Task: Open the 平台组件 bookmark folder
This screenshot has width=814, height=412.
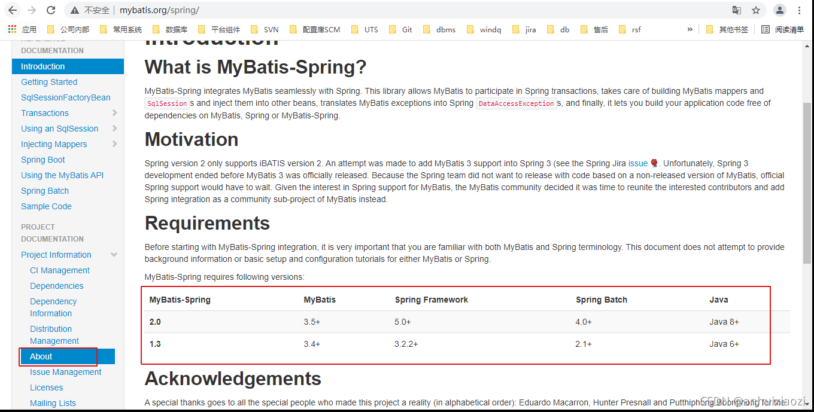Action: pos(219,29)
